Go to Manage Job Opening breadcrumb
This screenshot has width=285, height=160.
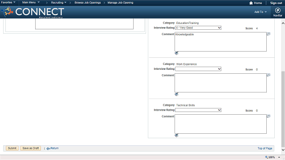[x=120, y=3]
